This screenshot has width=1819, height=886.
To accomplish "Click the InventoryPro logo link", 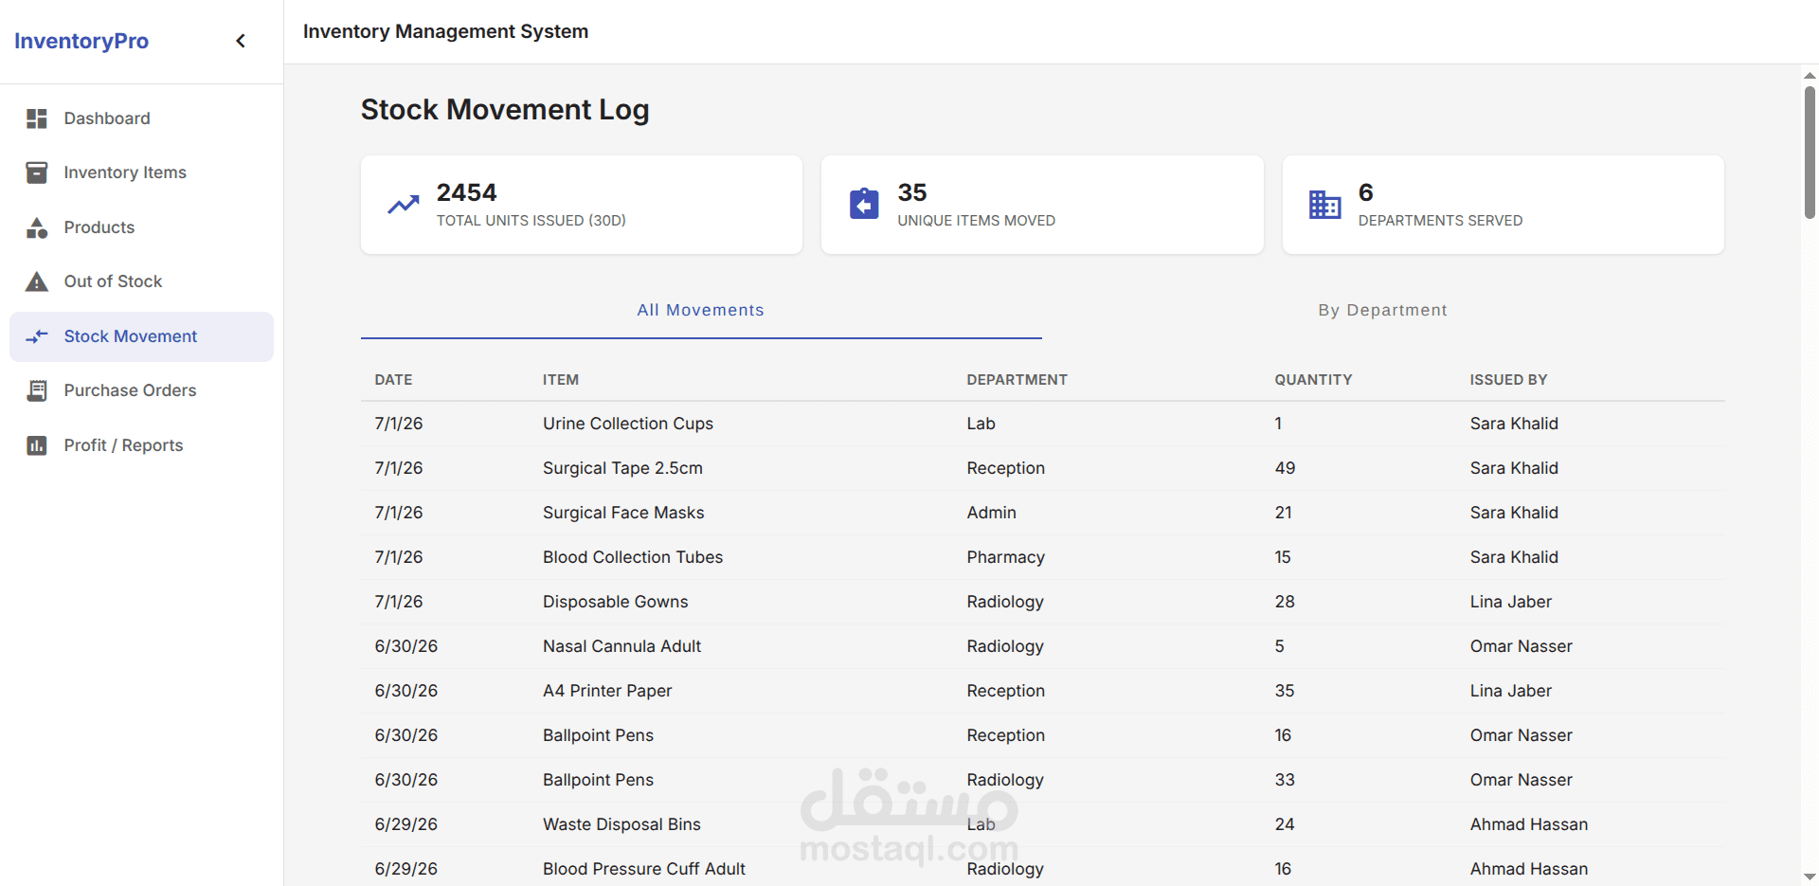I will (81, 41).
